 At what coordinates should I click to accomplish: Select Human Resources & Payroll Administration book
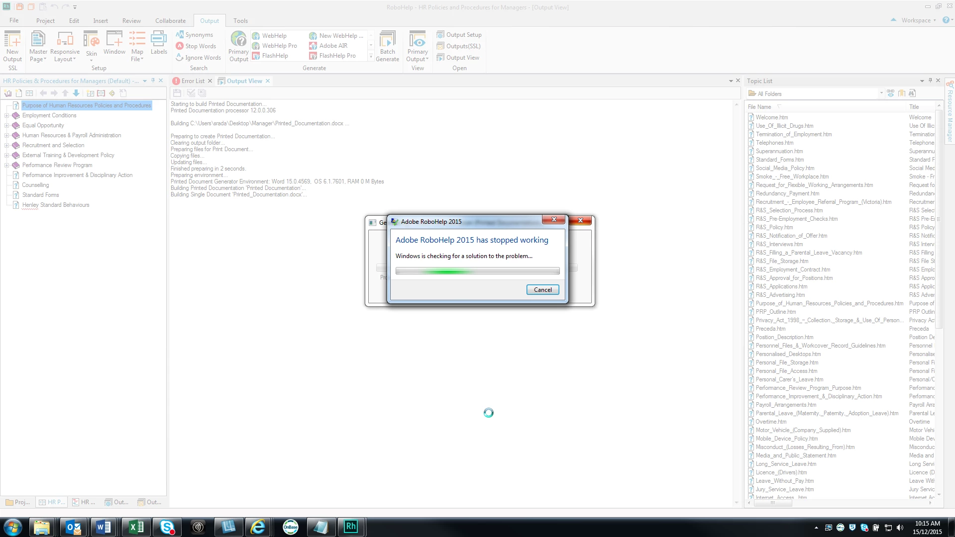coord(72,135)
